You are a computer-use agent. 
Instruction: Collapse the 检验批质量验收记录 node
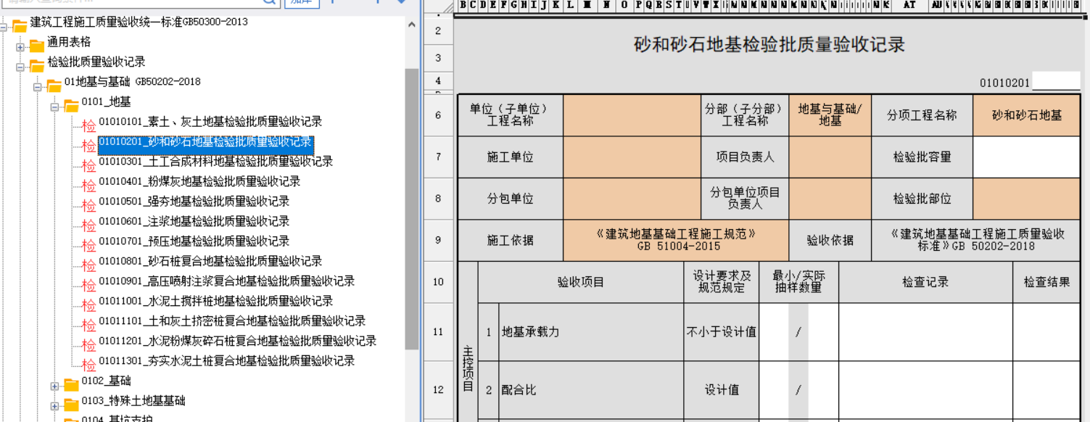pos(20,67)
